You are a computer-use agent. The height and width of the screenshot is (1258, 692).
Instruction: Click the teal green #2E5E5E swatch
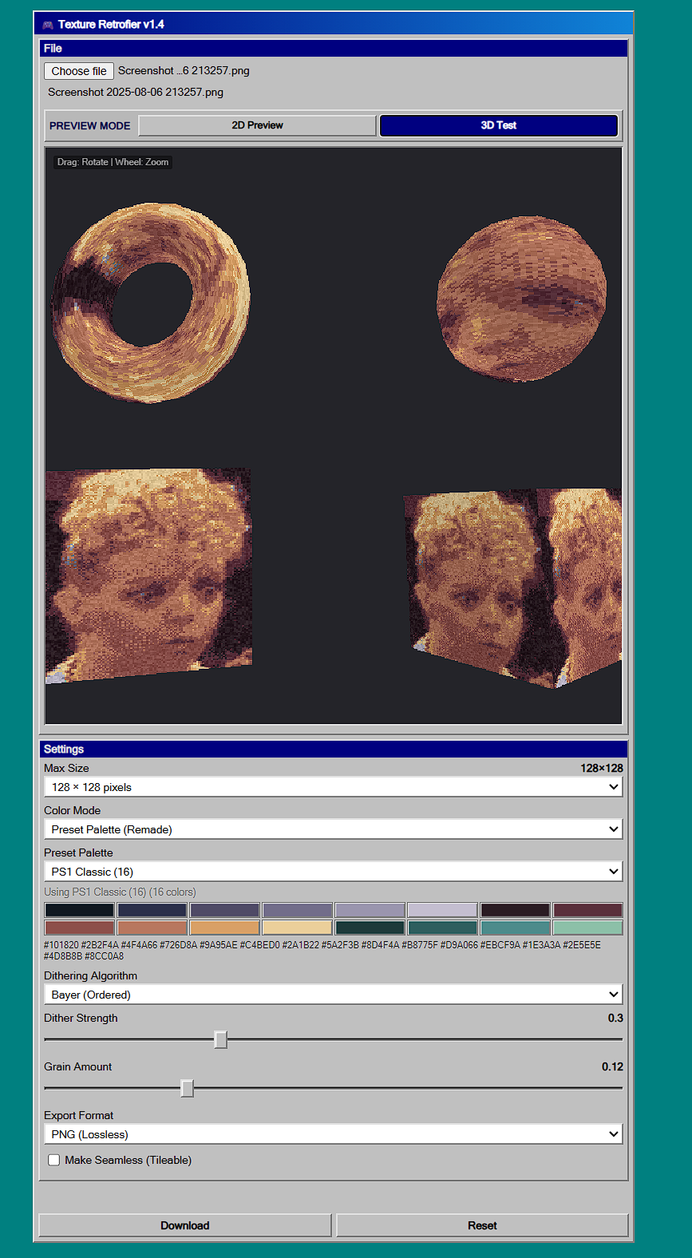point(442,928)
